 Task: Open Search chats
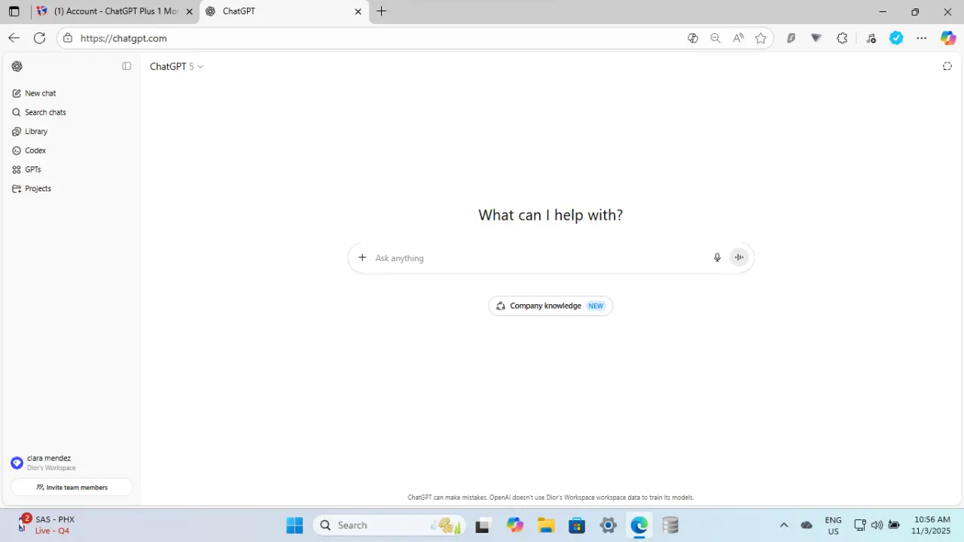[x=70, y=112]
